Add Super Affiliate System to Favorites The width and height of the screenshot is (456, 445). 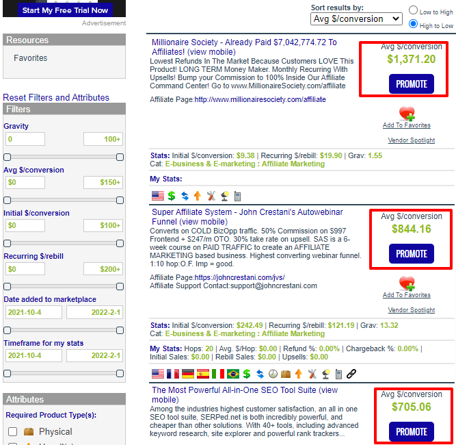pyautogui.click(x=407, y=295)
